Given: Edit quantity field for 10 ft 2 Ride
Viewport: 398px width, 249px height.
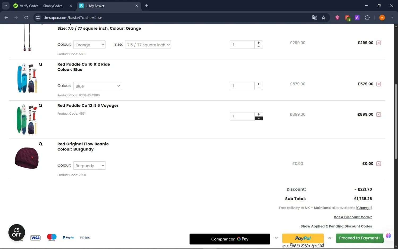Looking at the screenshot, I should pyautogui.click(x=242, y=86).
